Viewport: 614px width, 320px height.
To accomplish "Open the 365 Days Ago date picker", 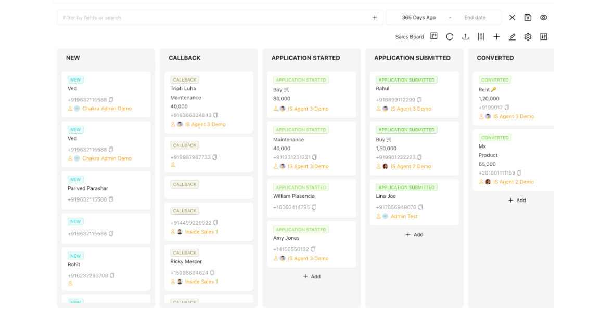I will (x=419, y=17).
